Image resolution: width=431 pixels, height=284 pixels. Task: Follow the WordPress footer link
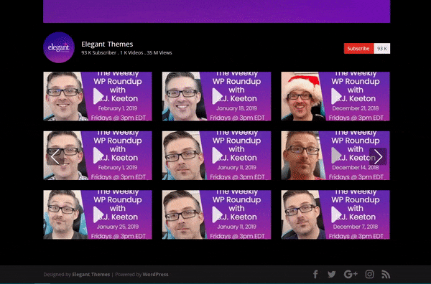tap(155, 274)
